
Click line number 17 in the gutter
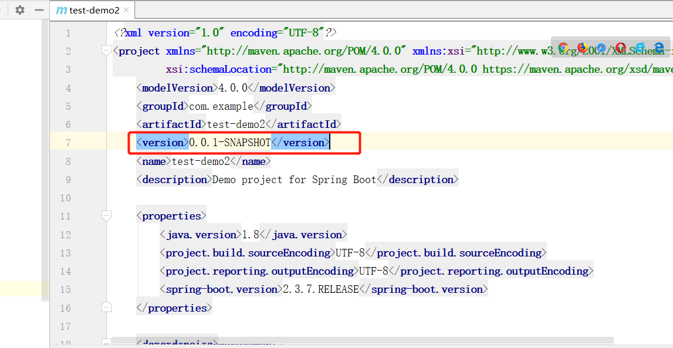66,326
